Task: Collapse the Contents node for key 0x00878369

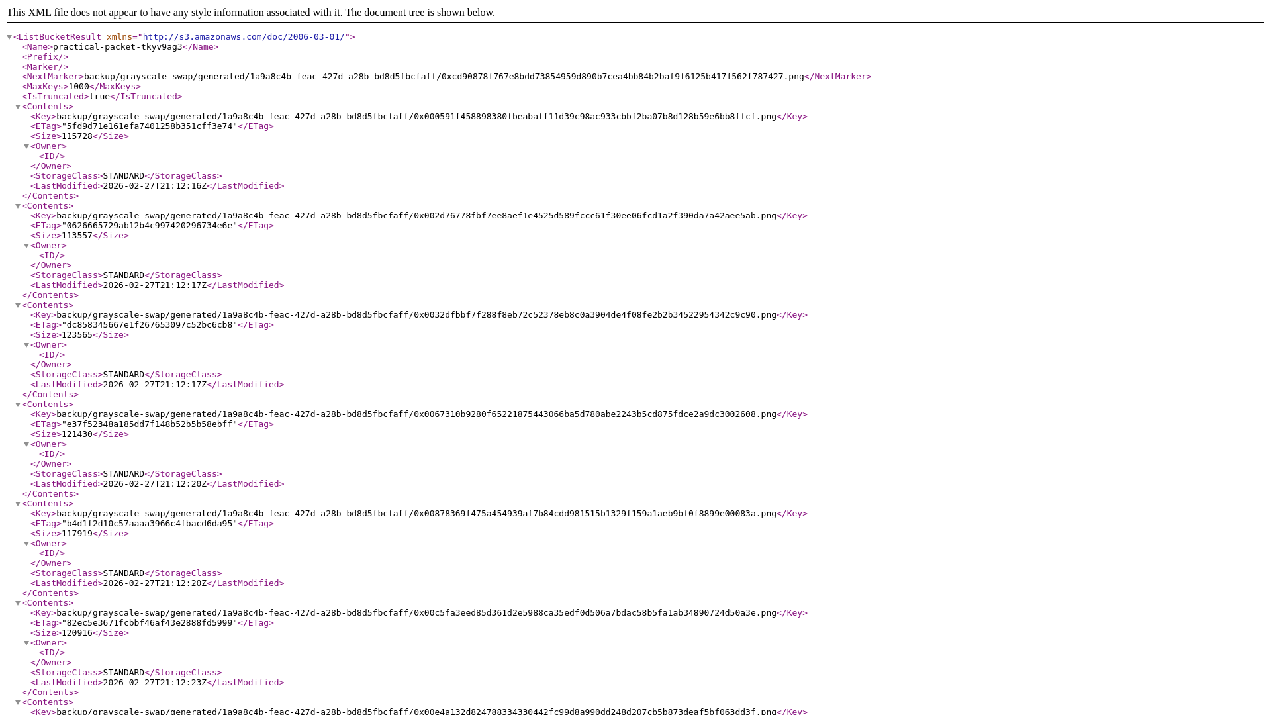Action: point(18,504)
